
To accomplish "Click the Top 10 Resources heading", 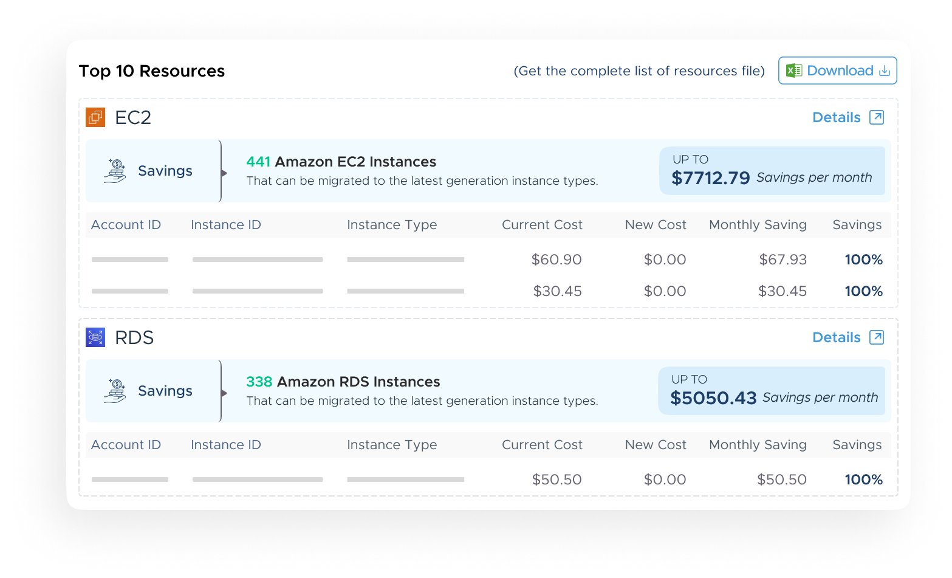I will coord(151,71).
